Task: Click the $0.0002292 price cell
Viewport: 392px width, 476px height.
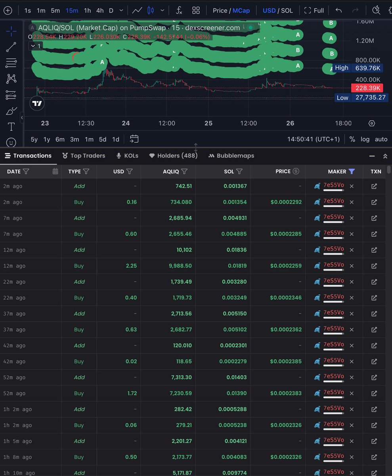Action: click(x=286, y=202)
